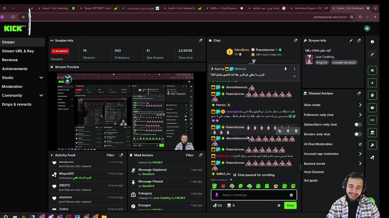Open Achievements in the sidebar
This screenshot has width=389, height=218.
click(x=15, y=69)
